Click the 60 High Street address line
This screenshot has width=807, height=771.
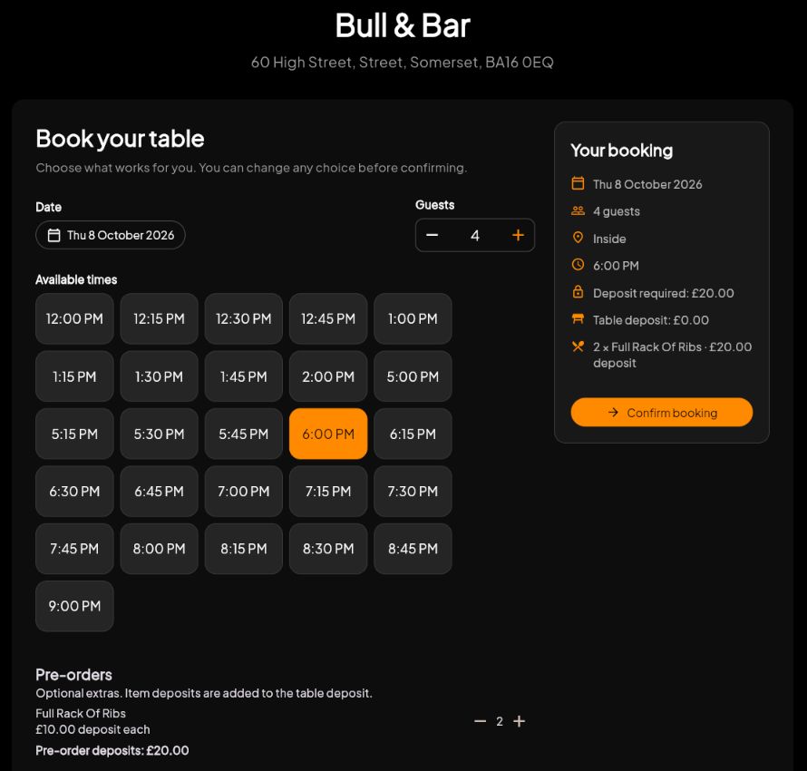403,63
